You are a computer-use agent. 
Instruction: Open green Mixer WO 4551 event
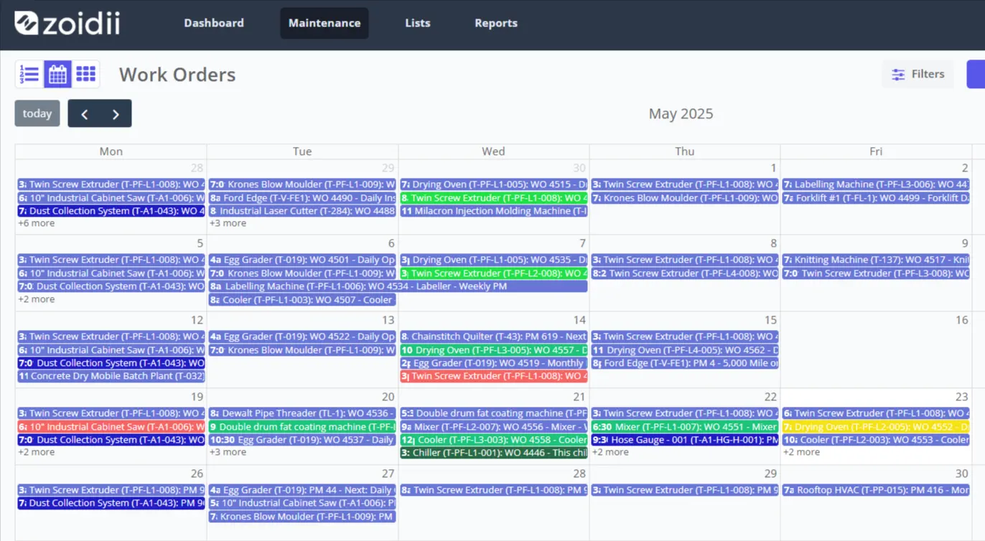coord(685,427)
